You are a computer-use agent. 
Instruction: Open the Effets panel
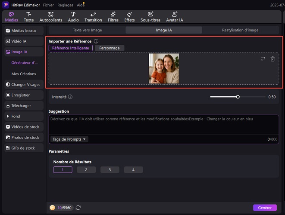point(129,17)
